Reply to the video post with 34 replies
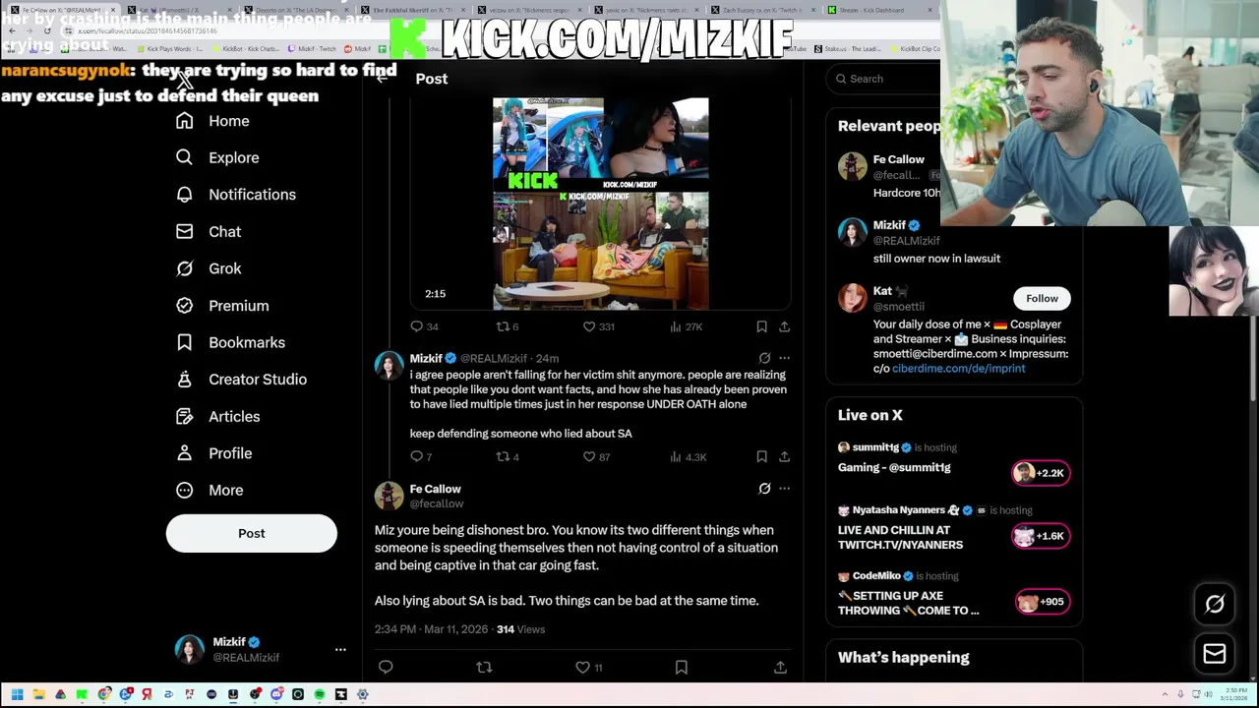The width and height of the screenshot is (1259, 708). coord(425,326)
